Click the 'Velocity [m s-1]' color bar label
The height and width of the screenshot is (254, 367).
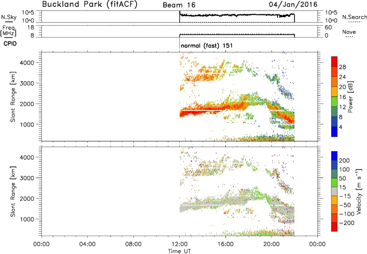click(x=359, y=191)
